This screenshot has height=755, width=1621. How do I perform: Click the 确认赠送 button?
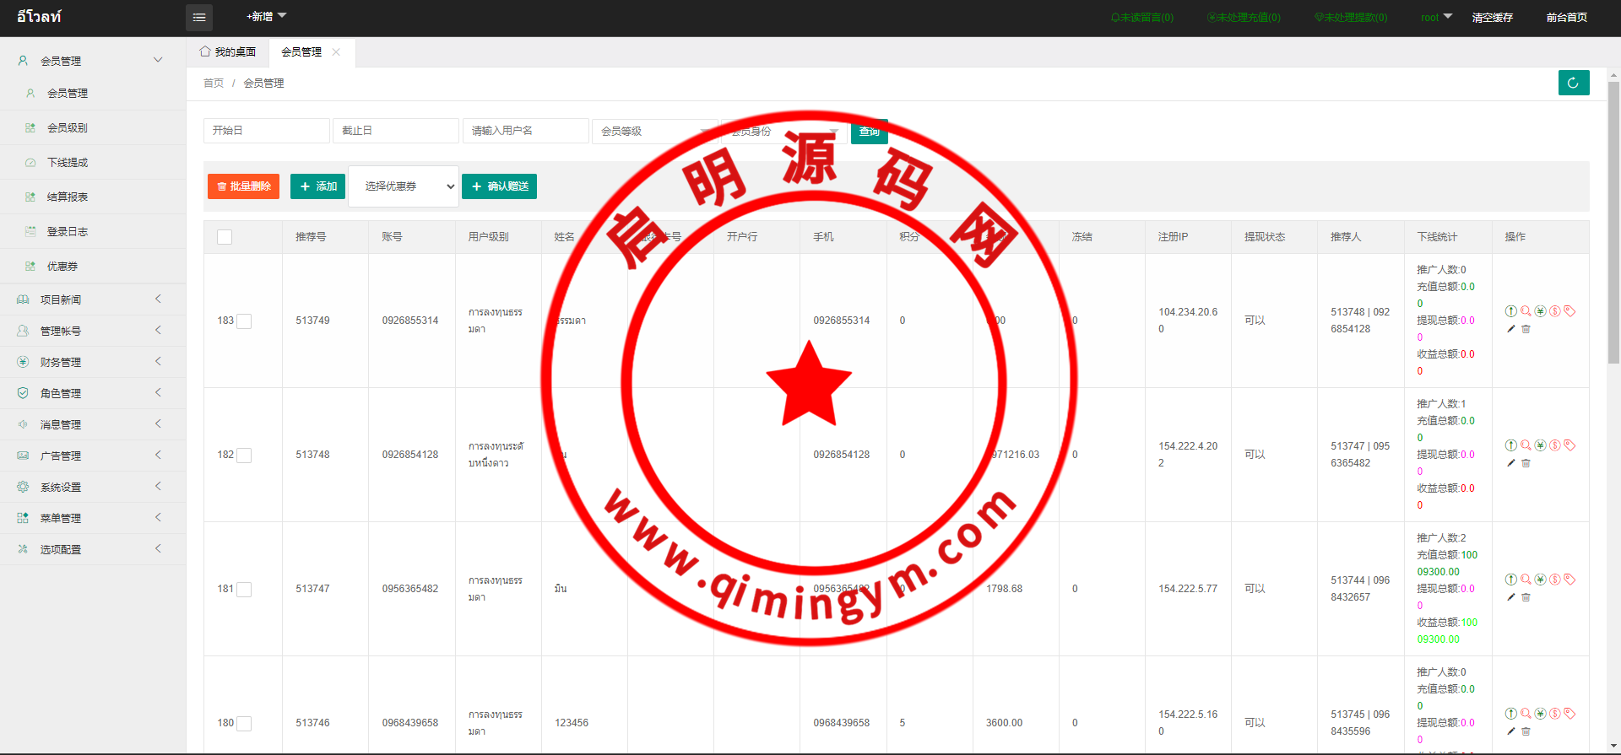point(499,186)
